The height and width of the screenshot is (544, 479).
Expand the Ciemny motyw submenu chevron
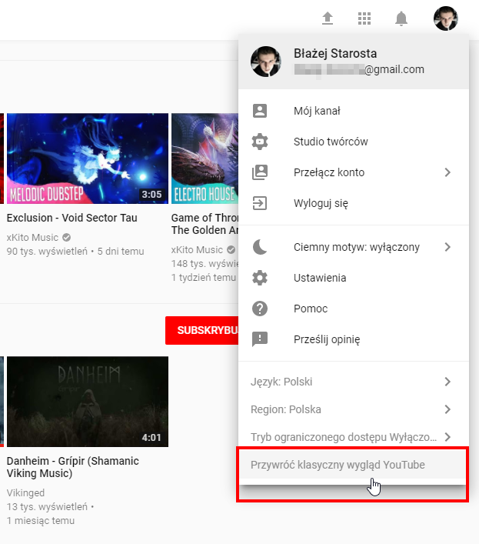(x=447, y=247)
